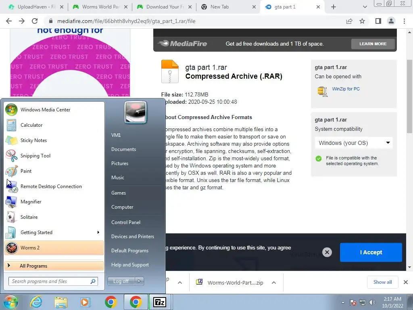The height and width of the screenshot is (310, 413).
Task: Go back in Chrome
Action: pyautogui.click(x=9, y=21)
